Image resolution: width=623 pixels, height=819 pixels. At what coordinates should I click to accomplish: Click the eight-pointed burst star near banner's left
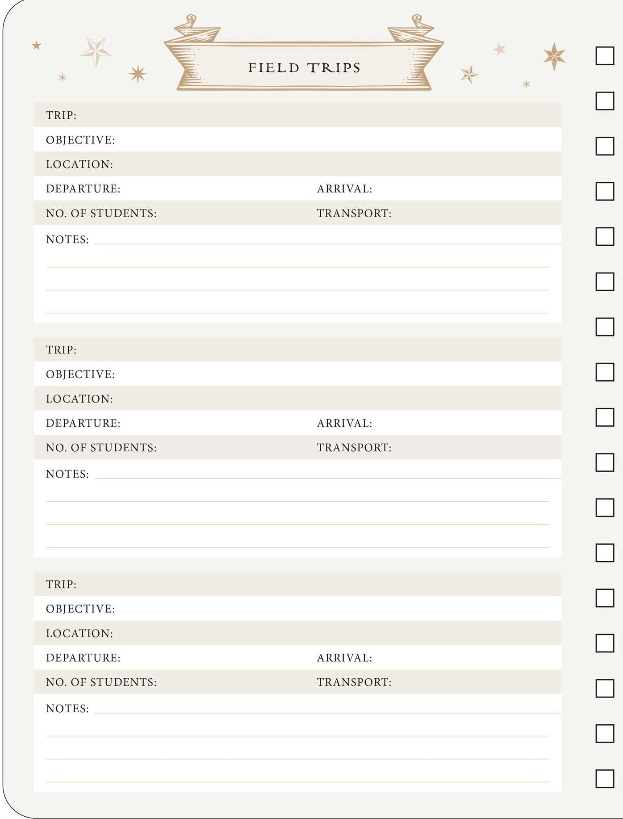138,74
